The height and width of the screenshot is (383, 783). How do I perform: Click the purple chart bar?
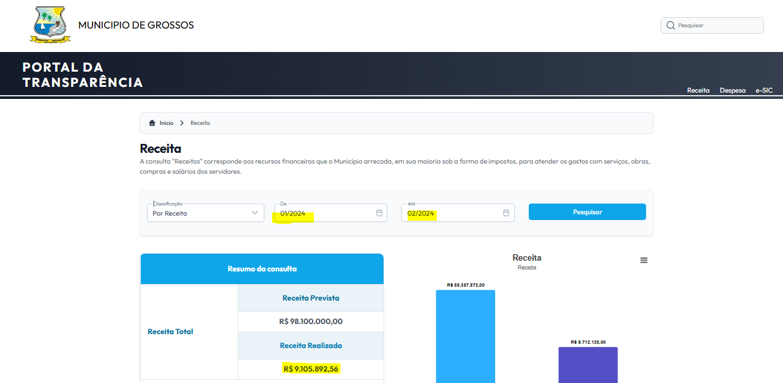[x=588, y=365]
